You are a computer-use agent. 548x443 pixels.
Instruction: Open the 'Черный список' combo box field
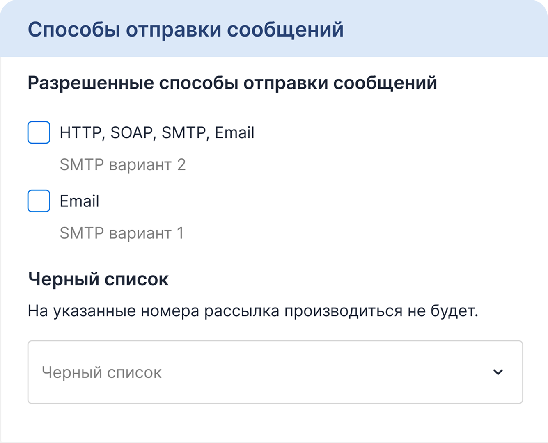[275, 372]
